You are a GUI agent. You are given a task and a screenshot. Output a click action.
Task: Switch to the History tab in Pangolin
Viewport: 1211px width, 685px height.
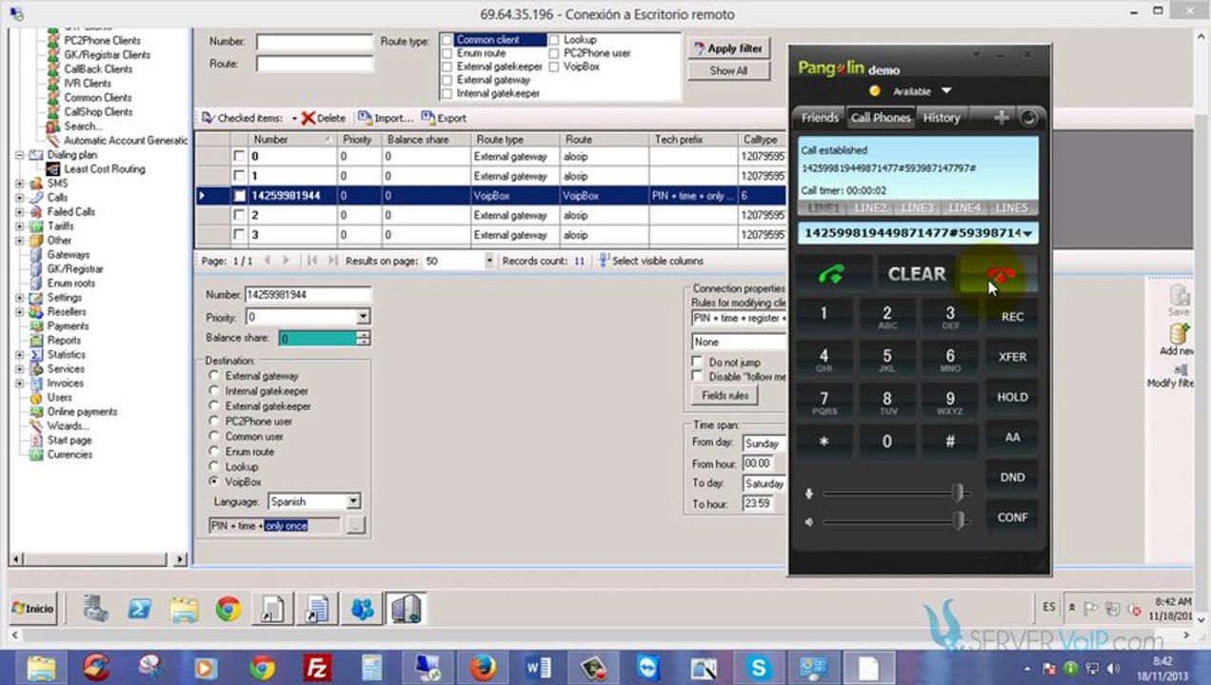pos(942,118)
